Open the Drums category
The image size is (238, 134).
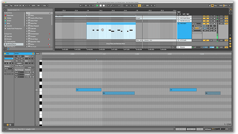pyautogui.click(x=9, y=39)
